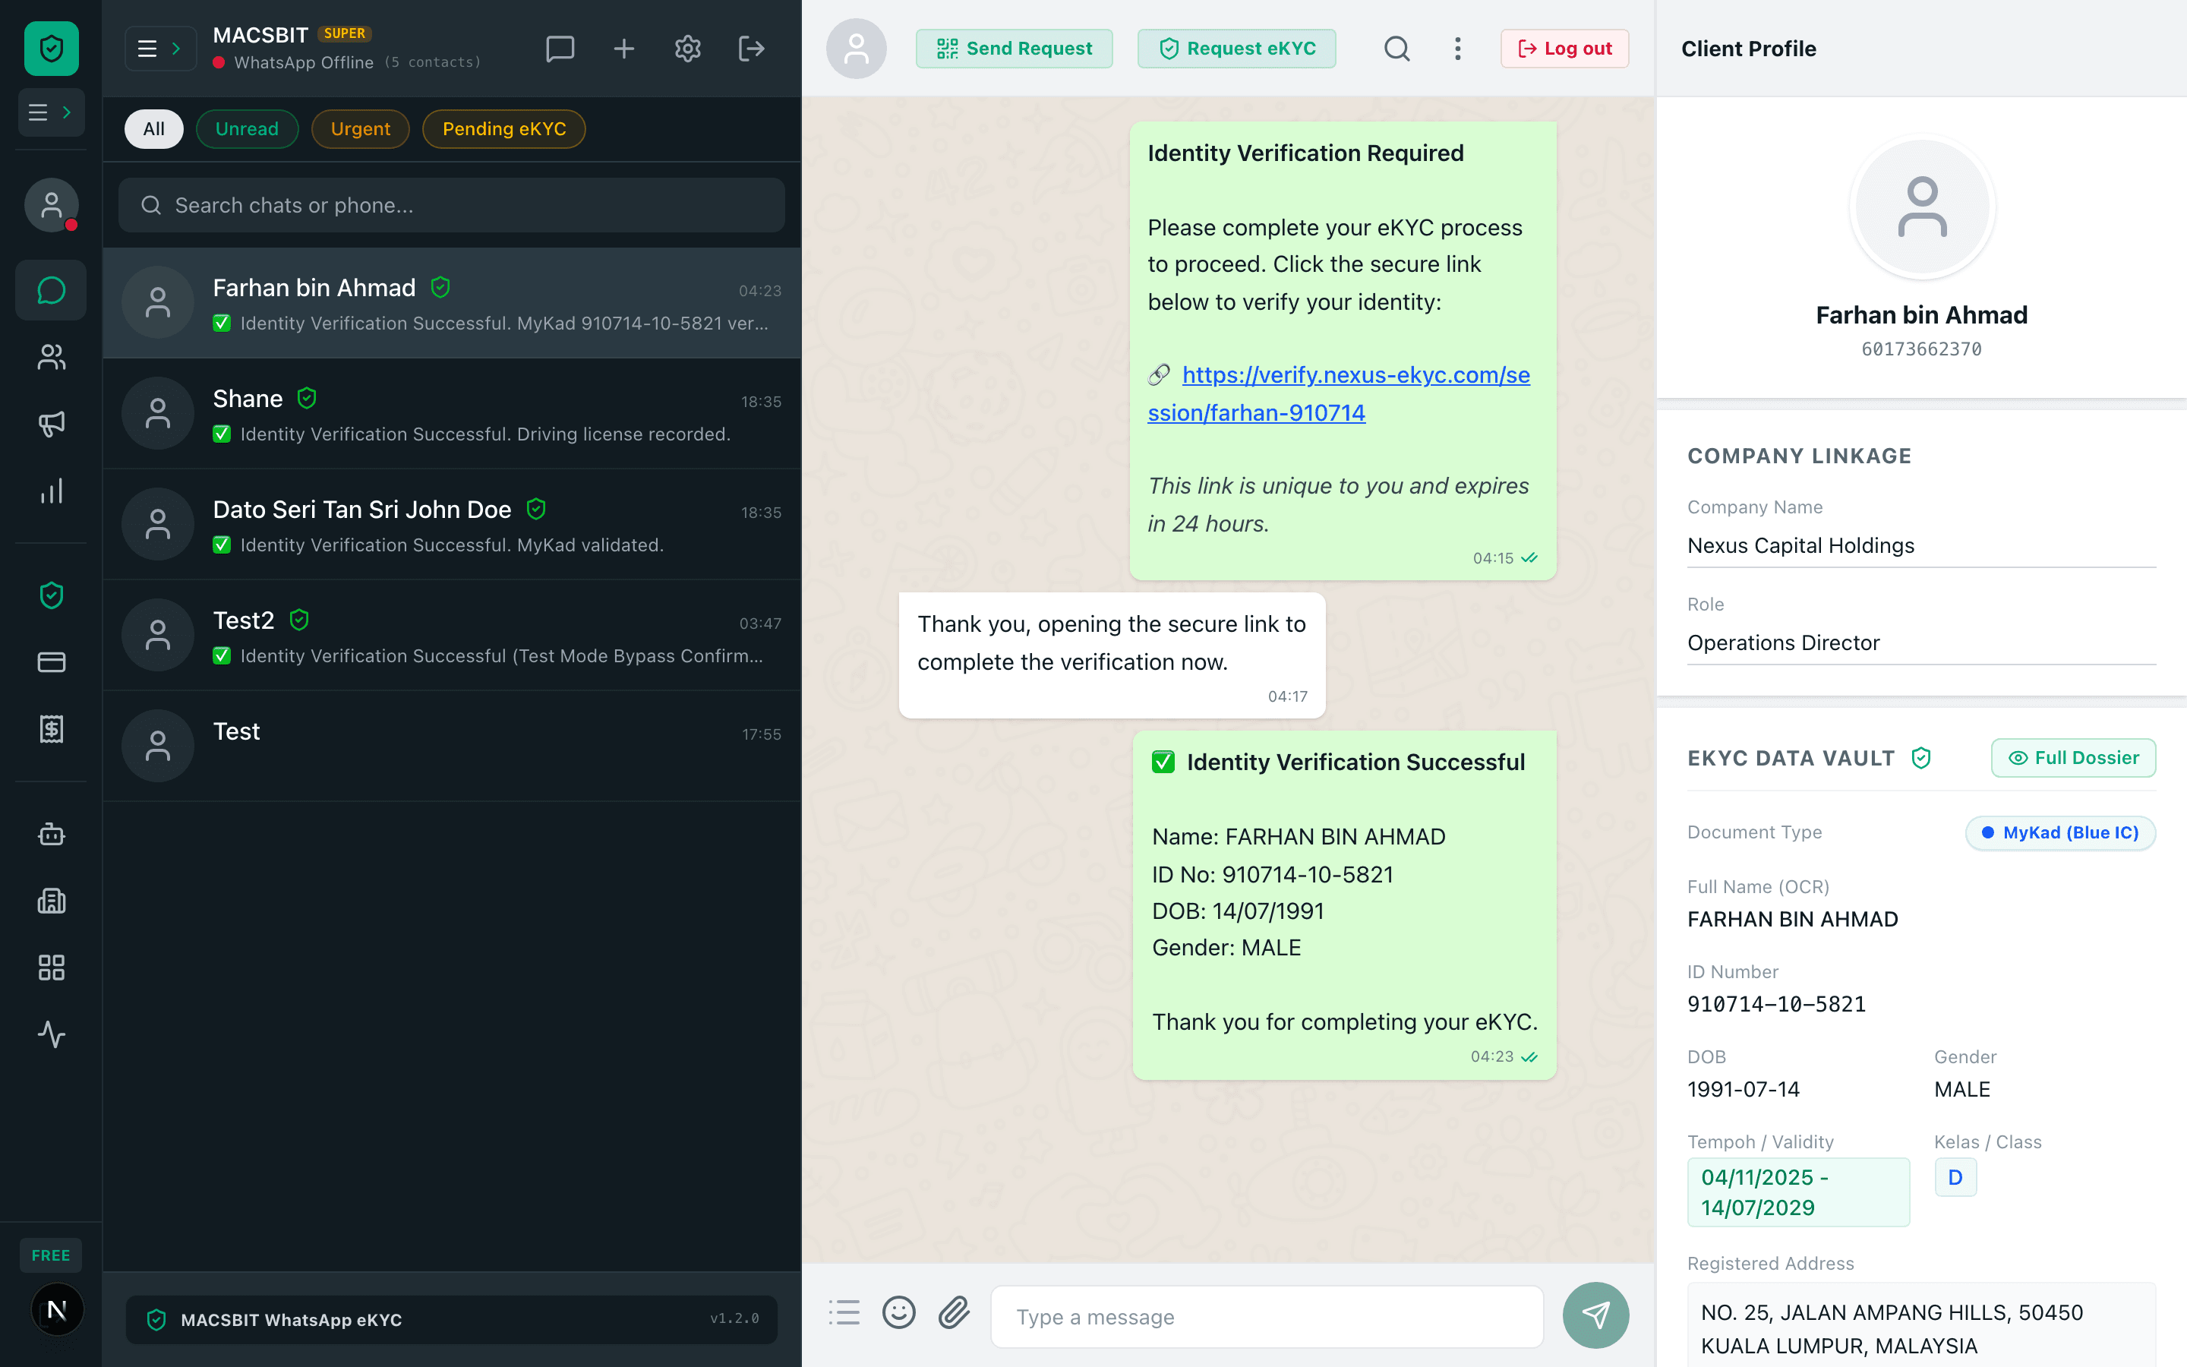The width and height of the screenshot is (2187, 1367).
Task: Focus the Search chats or phone field
Action: [452, 205]
